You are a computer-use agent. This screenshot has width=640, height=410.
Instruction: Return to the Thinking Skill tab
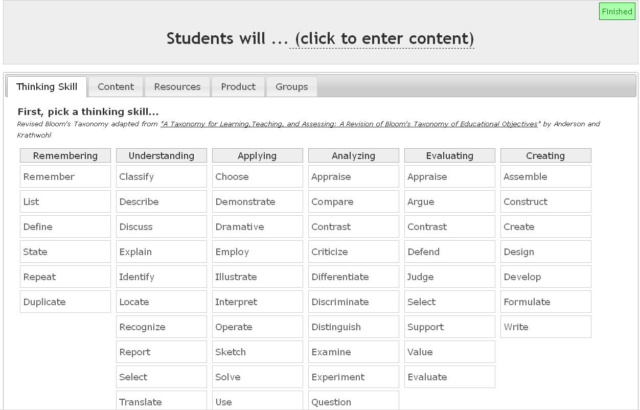(47, 86)
